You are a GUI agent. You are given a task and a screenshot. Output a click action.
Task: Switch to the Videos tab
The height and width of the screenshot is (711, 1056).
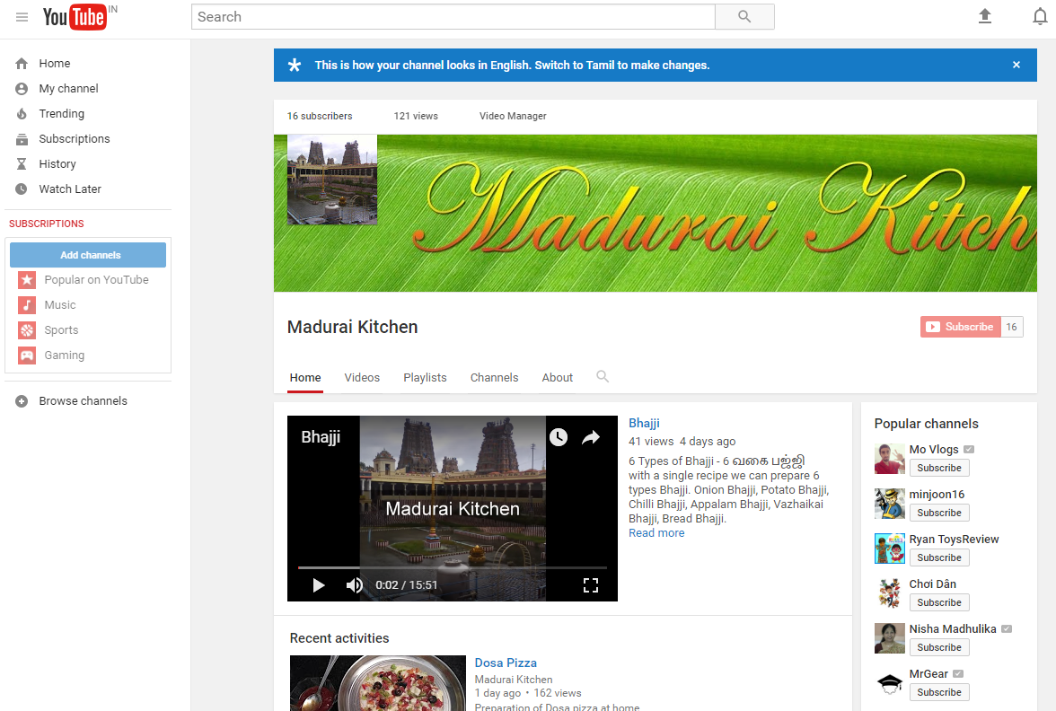(362, 377)
